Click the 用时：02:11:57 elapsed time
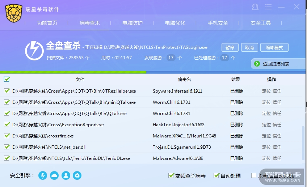Image resolution: width=307 pixels, height=187 pixels. pyautogui.click(x=116, y=58)
